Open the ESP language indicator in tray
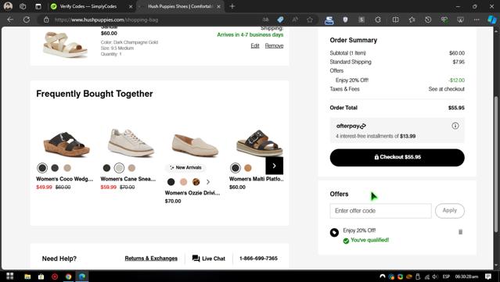This screenshot has width=500, height=282. (446, 277)
